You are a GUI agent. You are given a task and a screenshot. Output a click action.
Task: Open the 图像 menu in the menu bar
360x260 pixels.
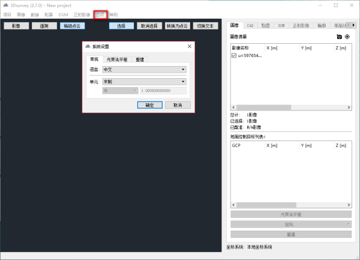tap(21, 14)
